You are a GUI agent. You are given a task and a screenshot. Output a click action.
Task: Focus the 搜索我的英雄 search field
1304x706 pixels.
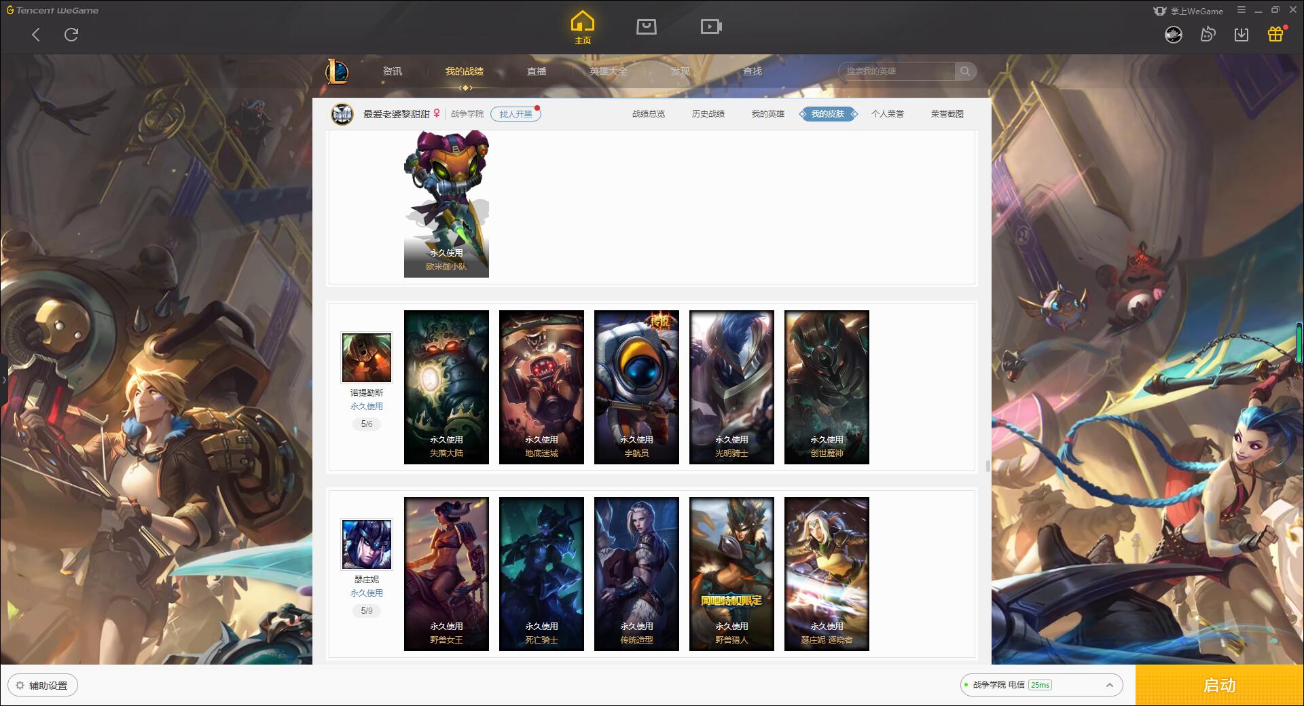coord(896,71)
